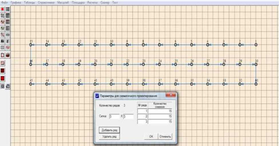Click the pink window panel icon
The width and height of the screenshot is (279, 146).
point(3,63)
